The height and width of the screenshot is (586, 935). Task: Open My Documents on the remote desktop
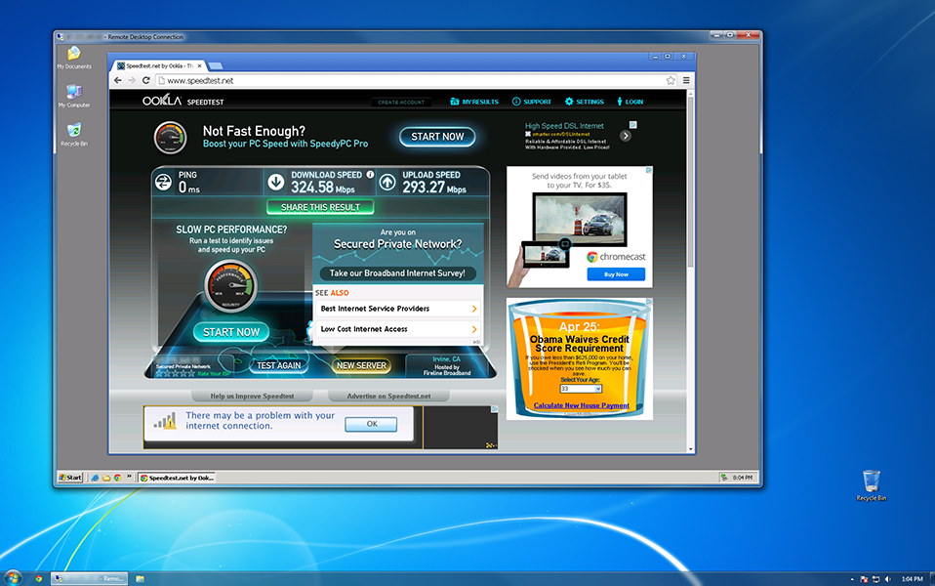tap(74, 58)
